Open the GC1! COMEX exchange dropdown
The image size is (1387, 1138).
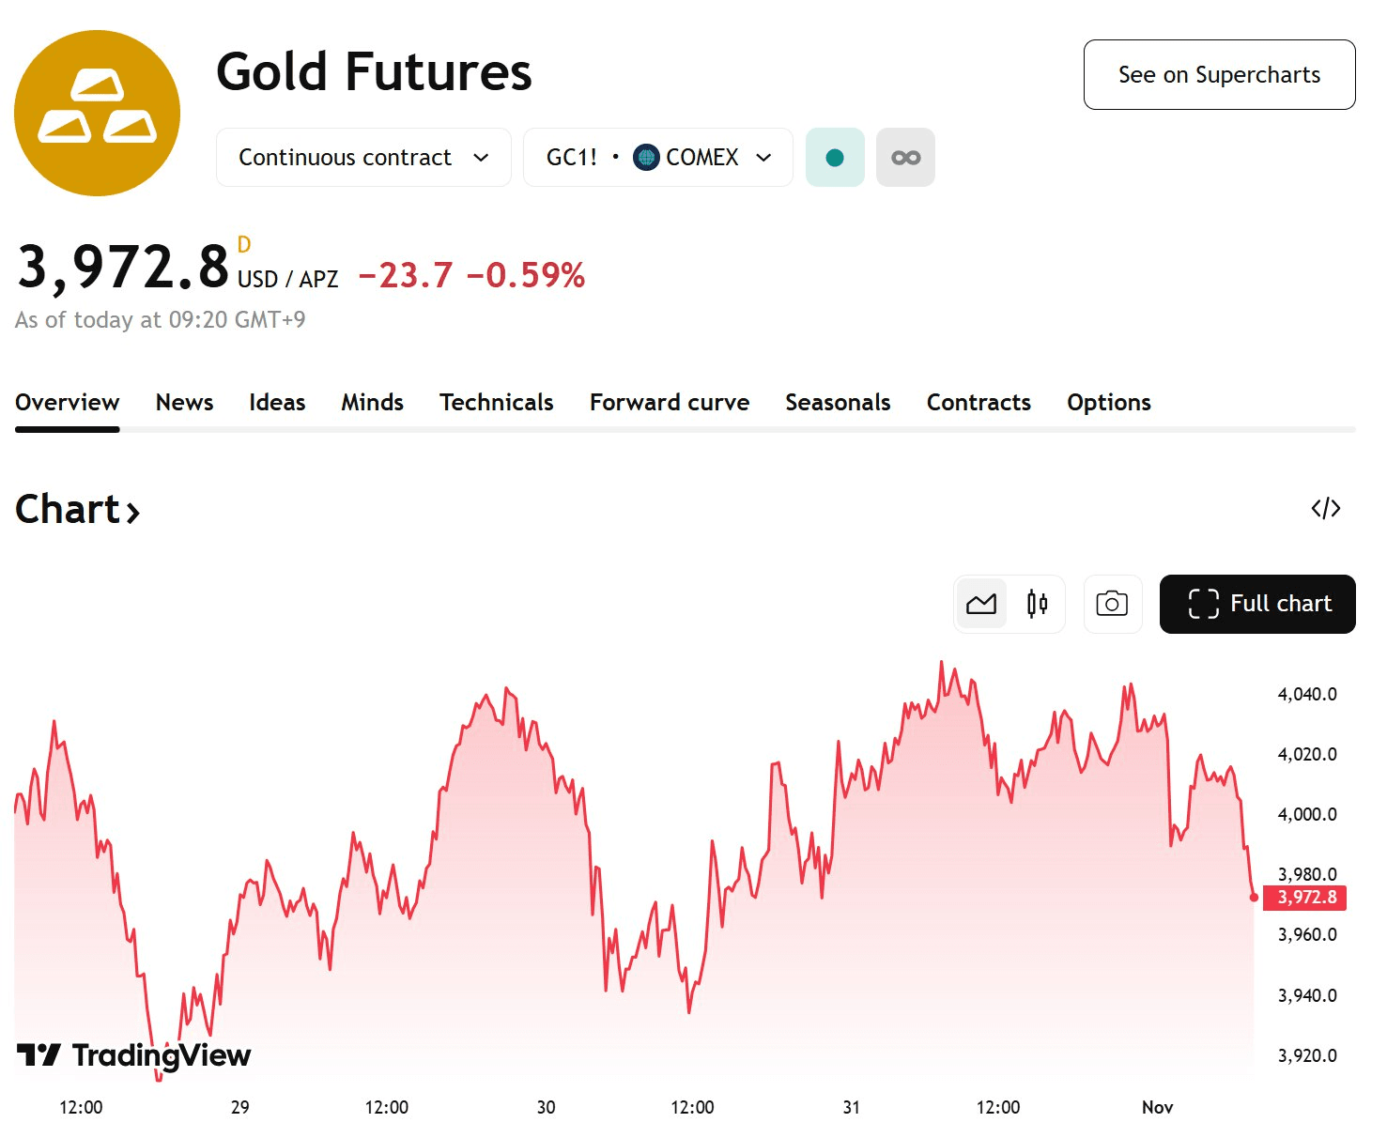point(657,158)
